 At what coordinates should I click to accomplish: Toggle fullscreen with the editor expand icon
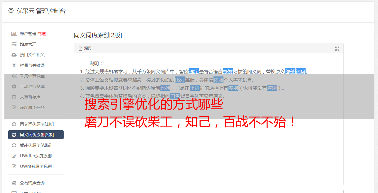coord(337,49)
